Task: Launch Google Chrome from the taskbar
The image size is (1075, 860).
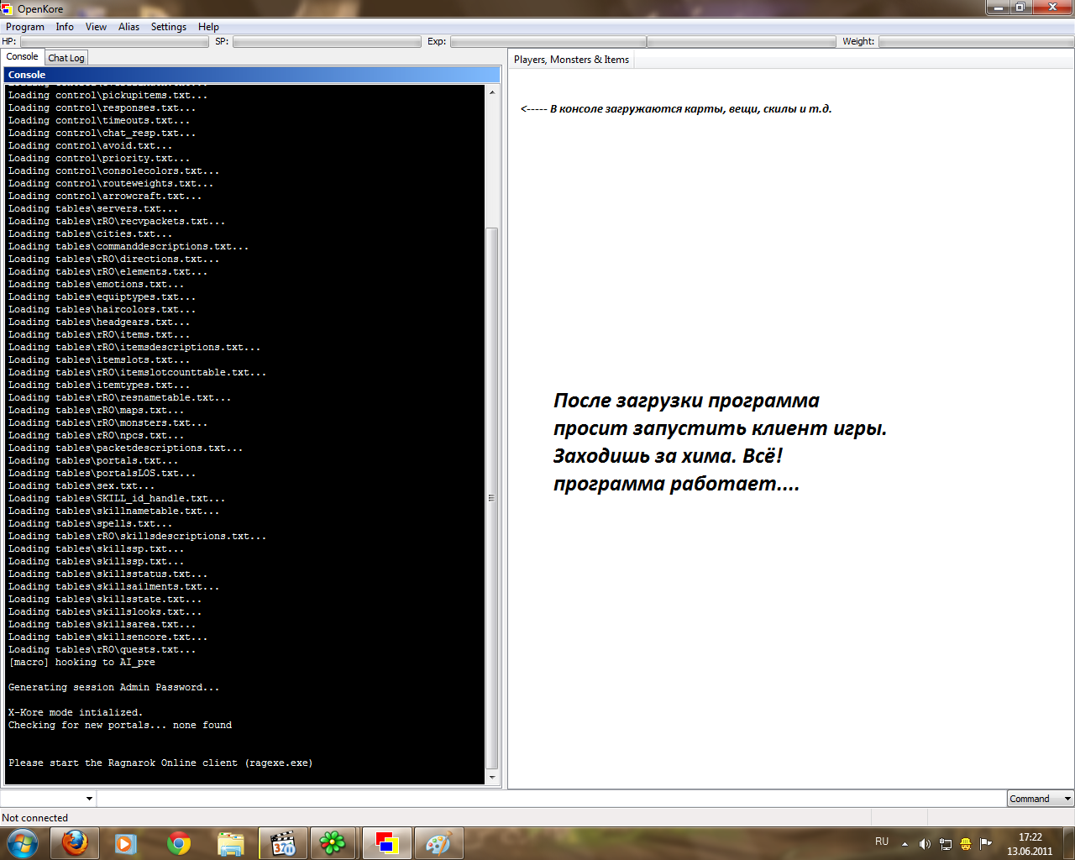Action: click(x=178, y=843)
